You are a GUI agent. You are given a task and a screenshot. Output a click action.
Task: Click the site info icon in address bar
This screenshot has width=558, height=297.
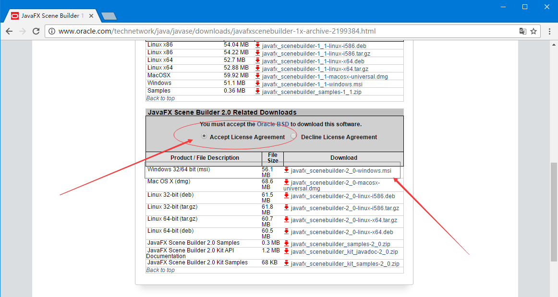tap(51, 31)
